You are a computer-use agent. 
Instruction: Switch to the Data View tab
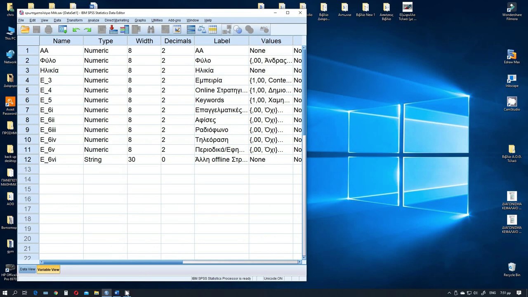tap(28, 269)
